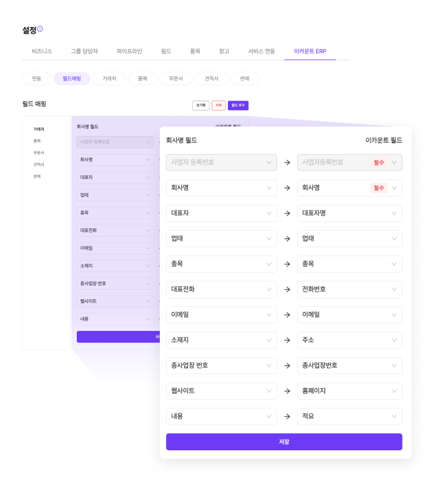Select the 견적서 sub-tab pill
The image size is (445, 478).
pyautogui.click(x=211, y=78)
